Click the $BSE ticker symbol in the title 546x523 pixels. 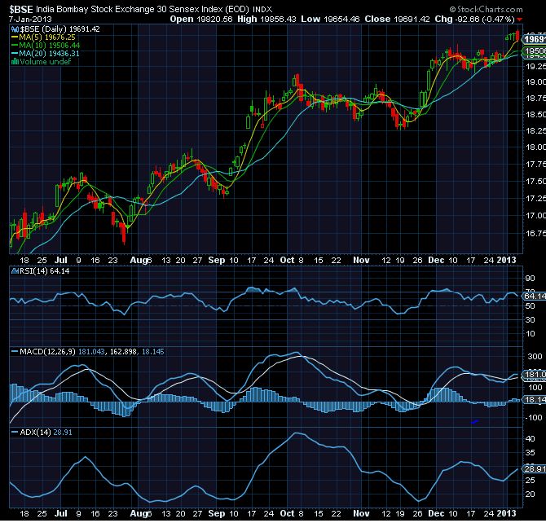21,9
